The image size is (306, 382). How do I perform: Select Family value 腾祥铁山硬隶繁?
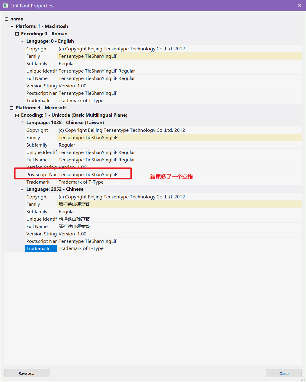pyautogui.click(x=180, y=204)
